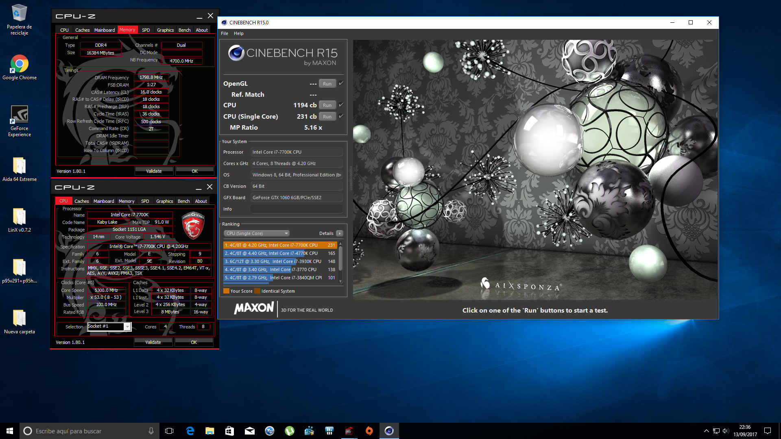The height and width of the screenshot is (439, 781).
Task: Click the Info text field in Your System
Action: 297,209
